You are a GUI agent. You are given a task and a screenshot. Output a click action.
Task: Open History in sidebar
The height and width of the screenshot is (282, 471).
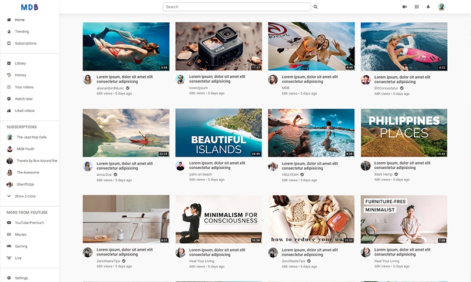coord(21,75)
